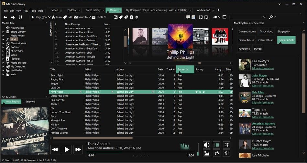Open the Kris Allen artist link
Screen dimensions: 307x163
point(258,92)
